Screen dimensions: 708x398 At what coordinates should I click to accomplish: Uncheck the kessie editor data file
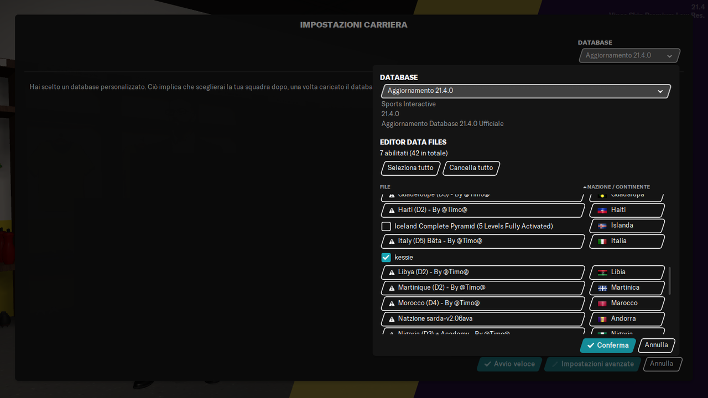pyautogui.click(x=386, y=257)
